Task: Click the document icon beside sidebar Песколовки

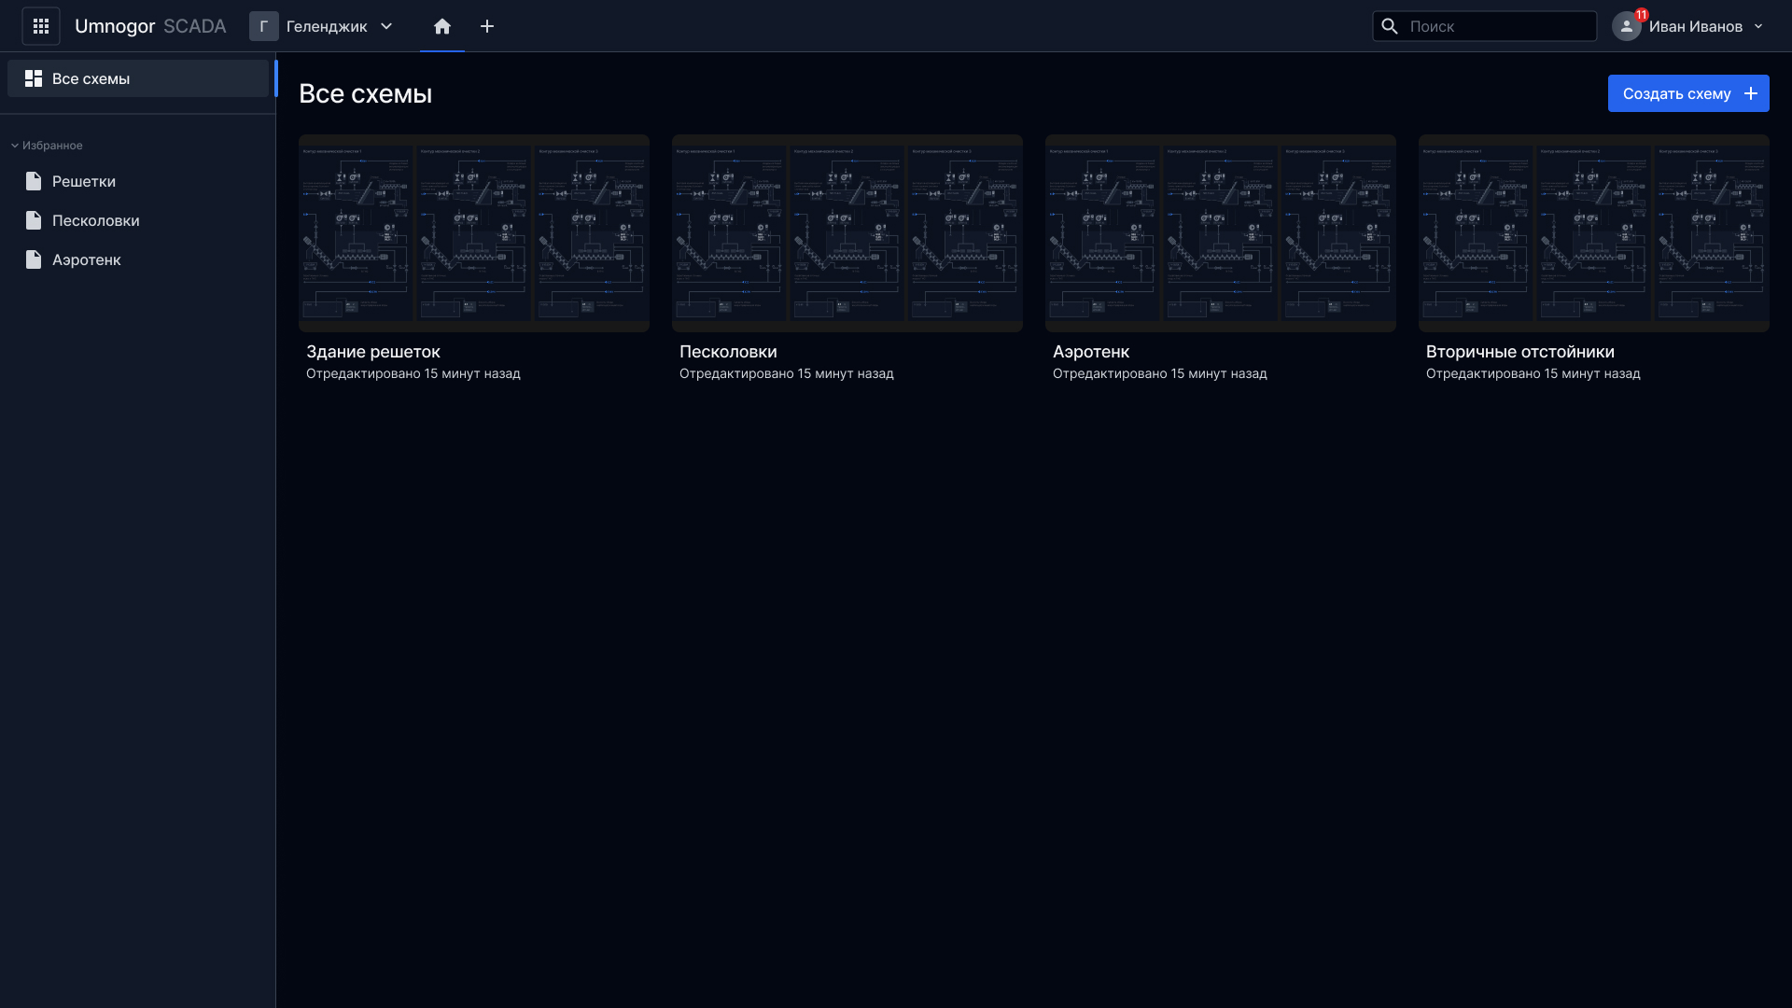Action: [x=34, y=220]
